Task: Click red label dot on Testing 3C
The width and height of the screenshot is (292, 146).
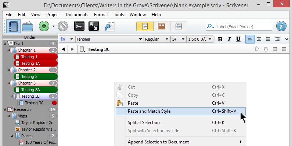Action: [54, 103]
